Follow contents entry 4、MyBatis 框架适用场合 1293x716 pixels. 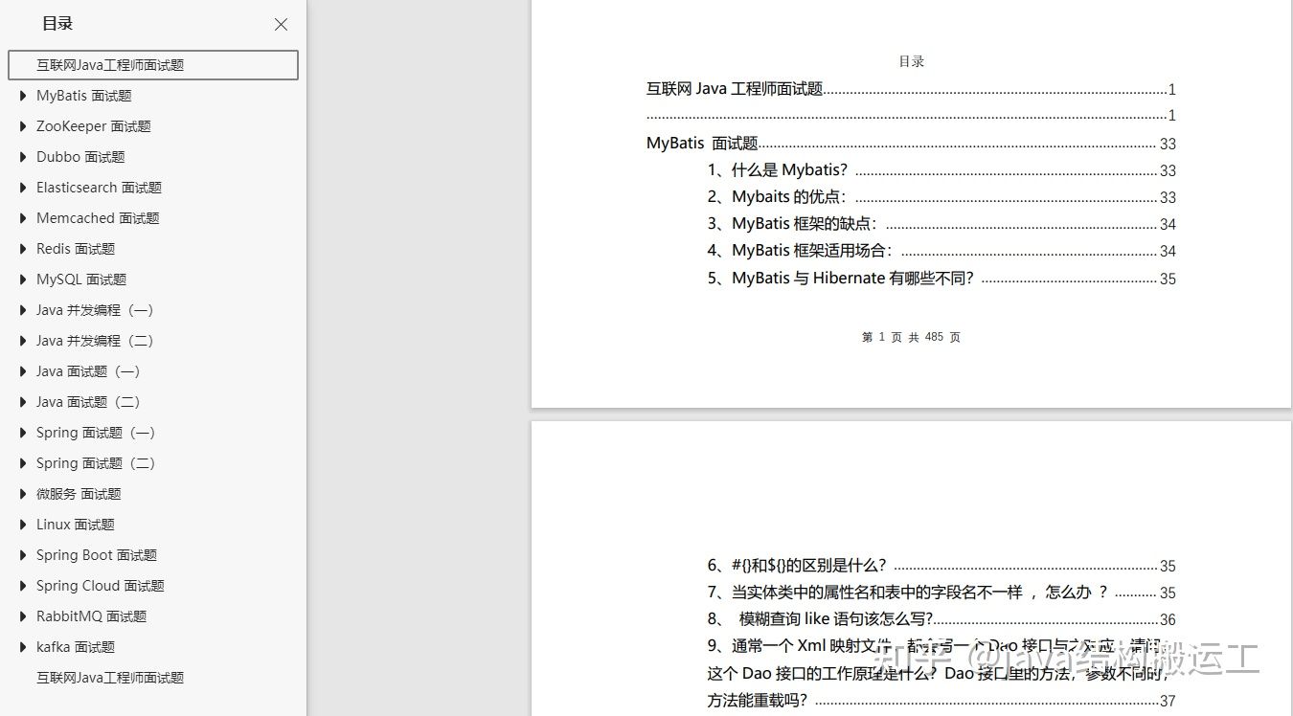coord(941,251)
